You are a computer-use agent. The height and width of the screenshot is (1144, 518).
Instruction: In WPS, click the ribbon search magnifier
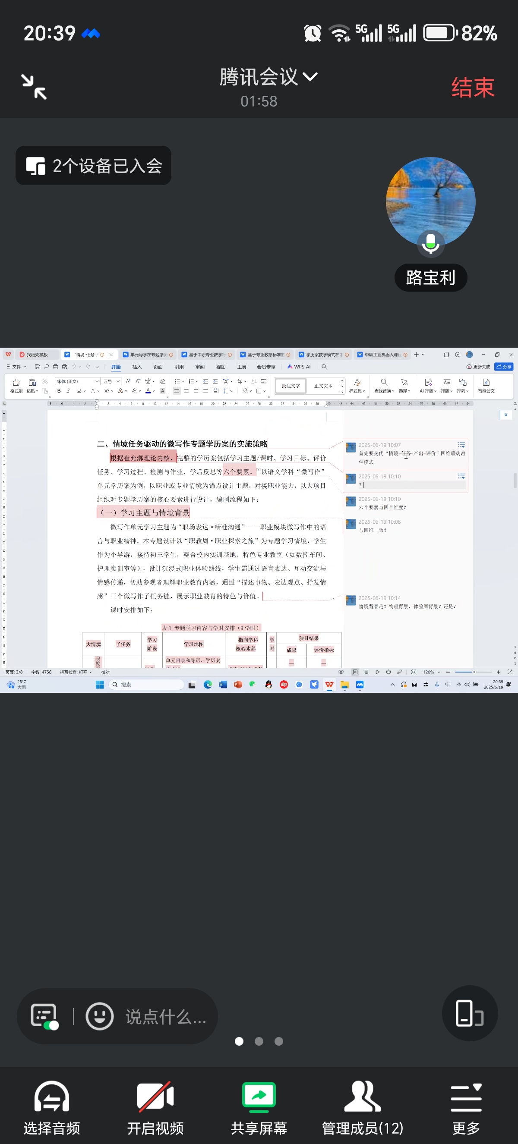coord(324,367)
